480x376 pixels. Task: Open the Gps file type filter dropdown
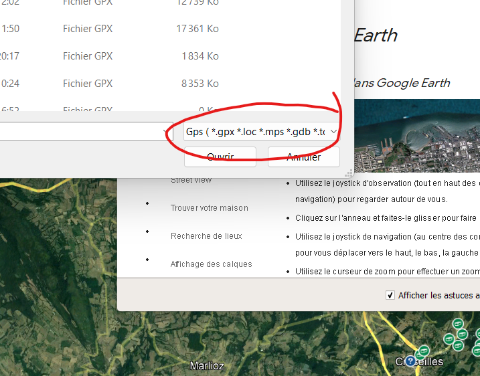(x=262, y=132)
